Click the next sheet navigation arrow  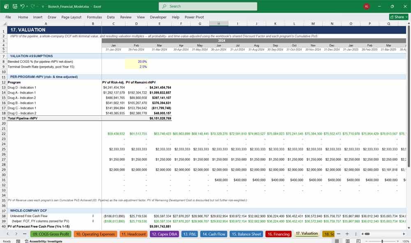pos(16,234)
